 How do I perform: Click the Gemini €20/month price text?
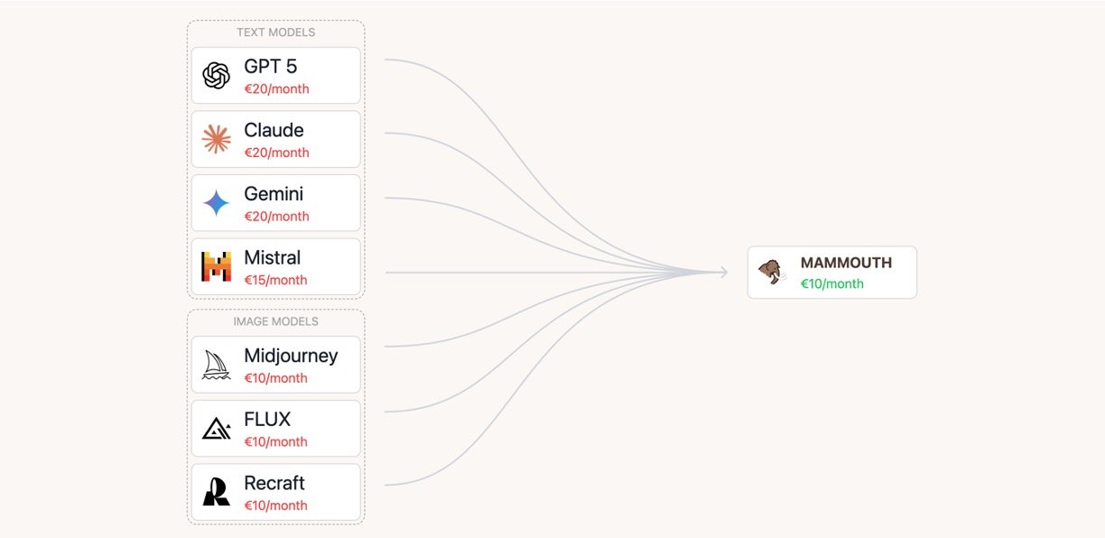tap(276, 217)
